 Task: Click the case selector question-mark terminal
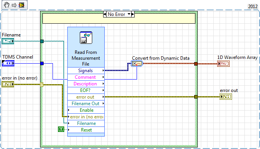[42, 85]
